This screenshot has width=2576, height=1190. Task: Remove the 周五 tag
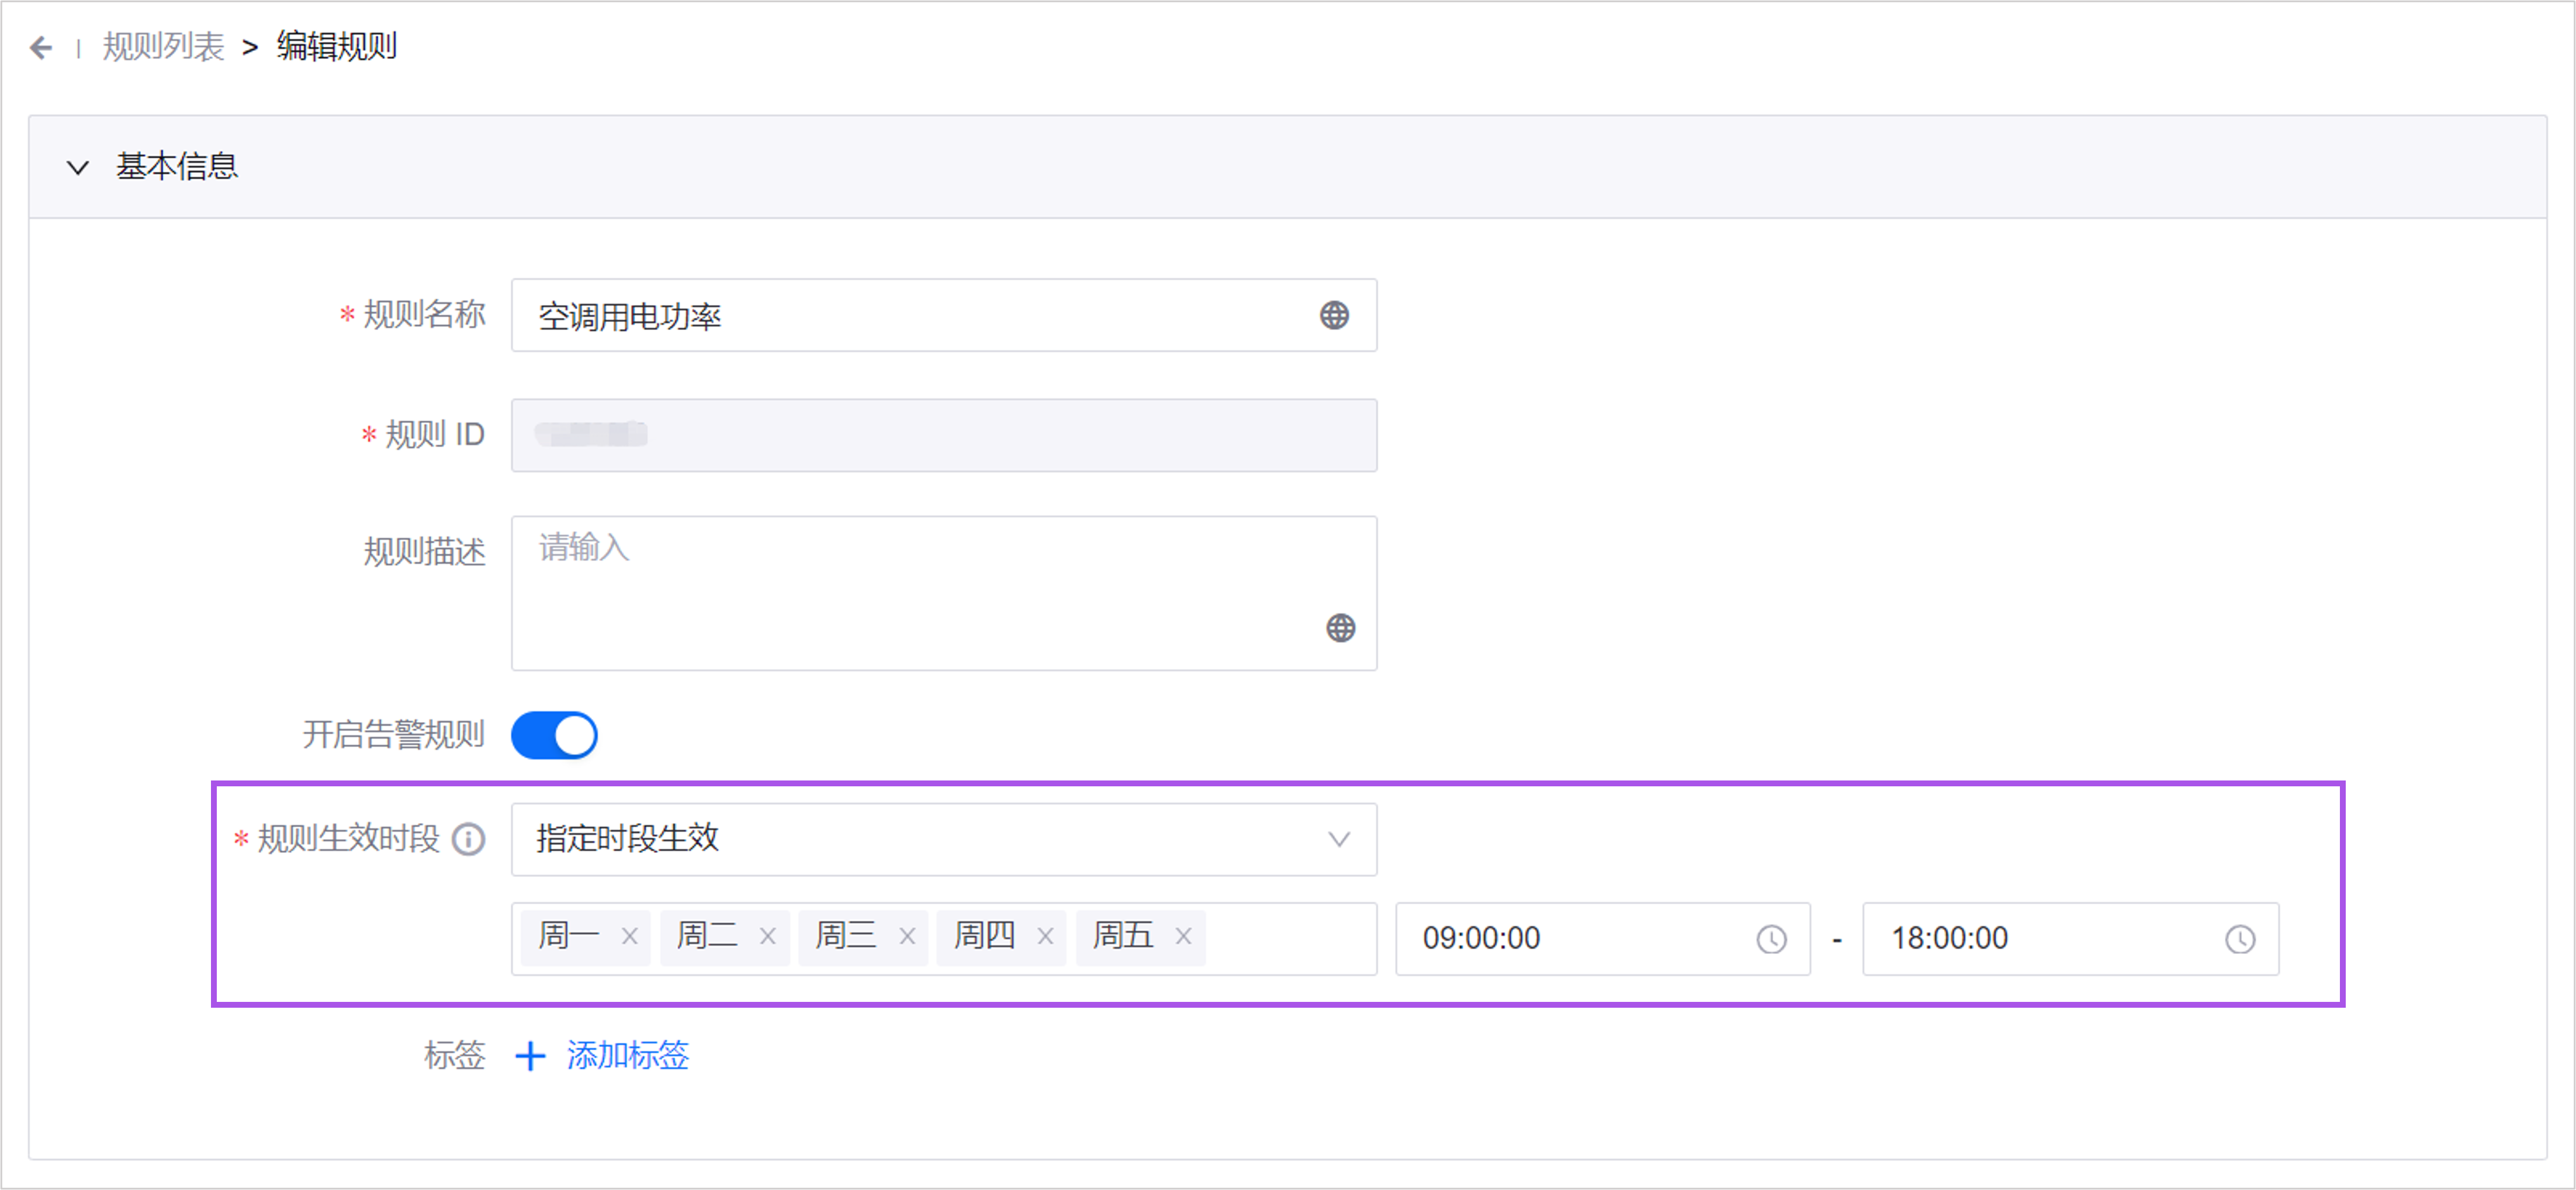[1183, 937]
